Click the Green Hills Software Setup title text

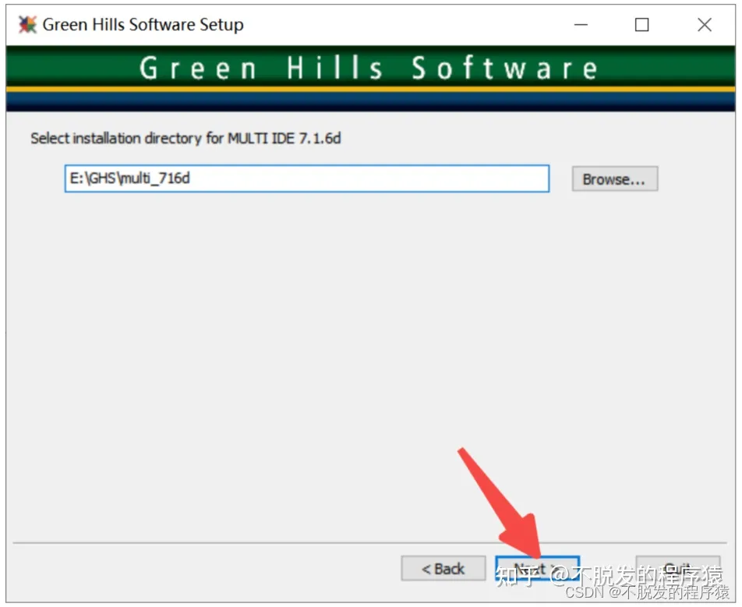144,24
